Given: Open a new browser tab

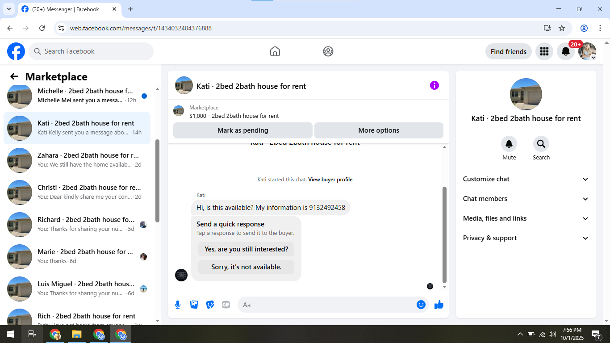Looking at the screenshot, I should tap(130, 9).
